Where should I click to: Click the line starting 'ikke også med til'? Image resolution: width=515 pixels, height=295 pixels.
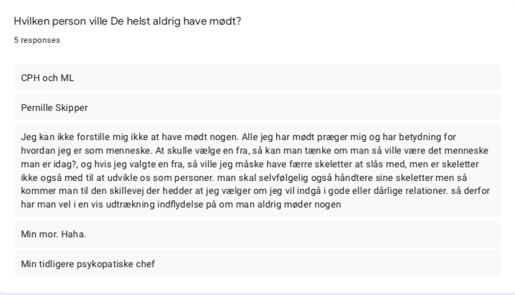(x=244, y=178)
